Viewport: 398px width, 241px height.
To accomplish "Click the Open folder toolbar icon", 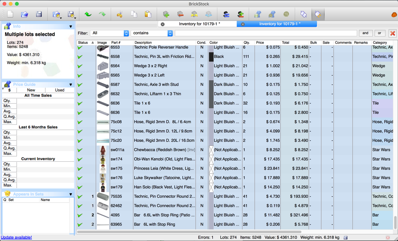I will click(x=25, y=14).
